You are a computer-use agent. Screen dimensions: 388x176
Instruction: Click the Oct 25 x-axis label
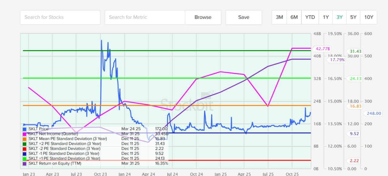(292, 174)
